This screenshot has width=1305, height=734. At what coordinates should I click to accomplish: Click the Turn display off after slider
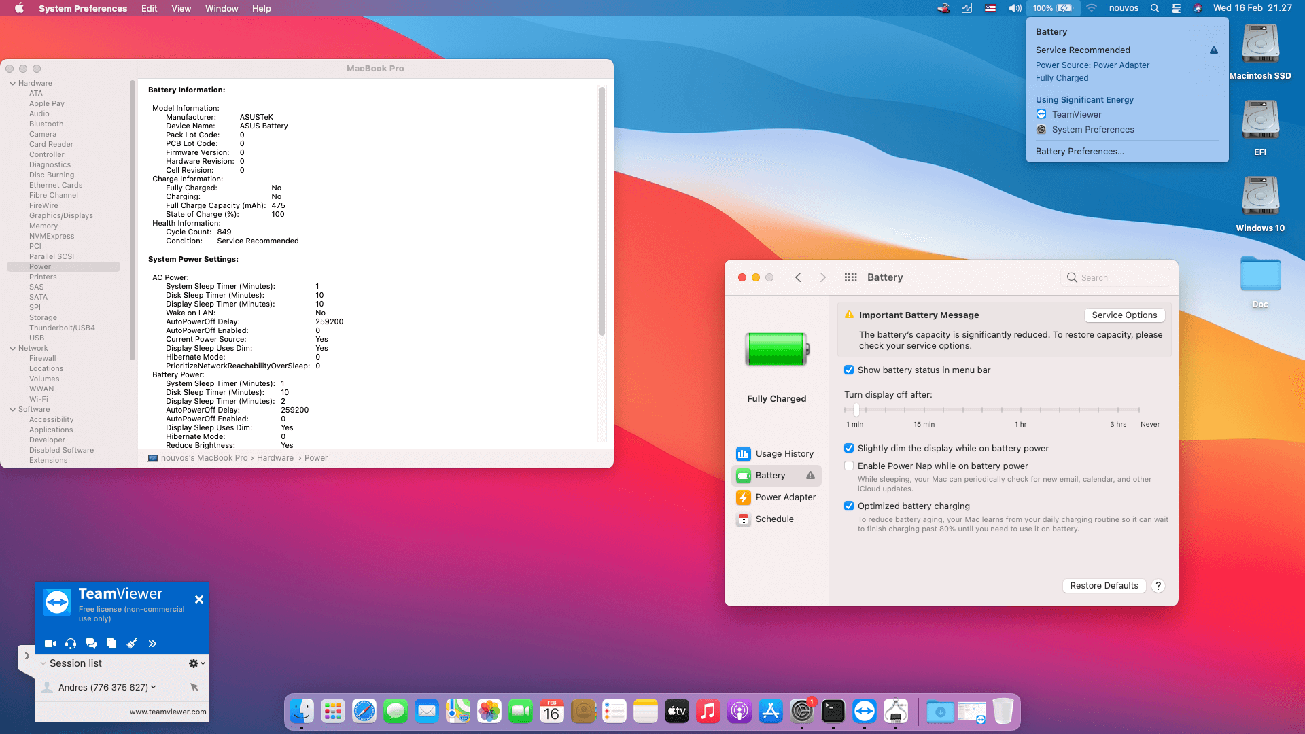(856, 410)
